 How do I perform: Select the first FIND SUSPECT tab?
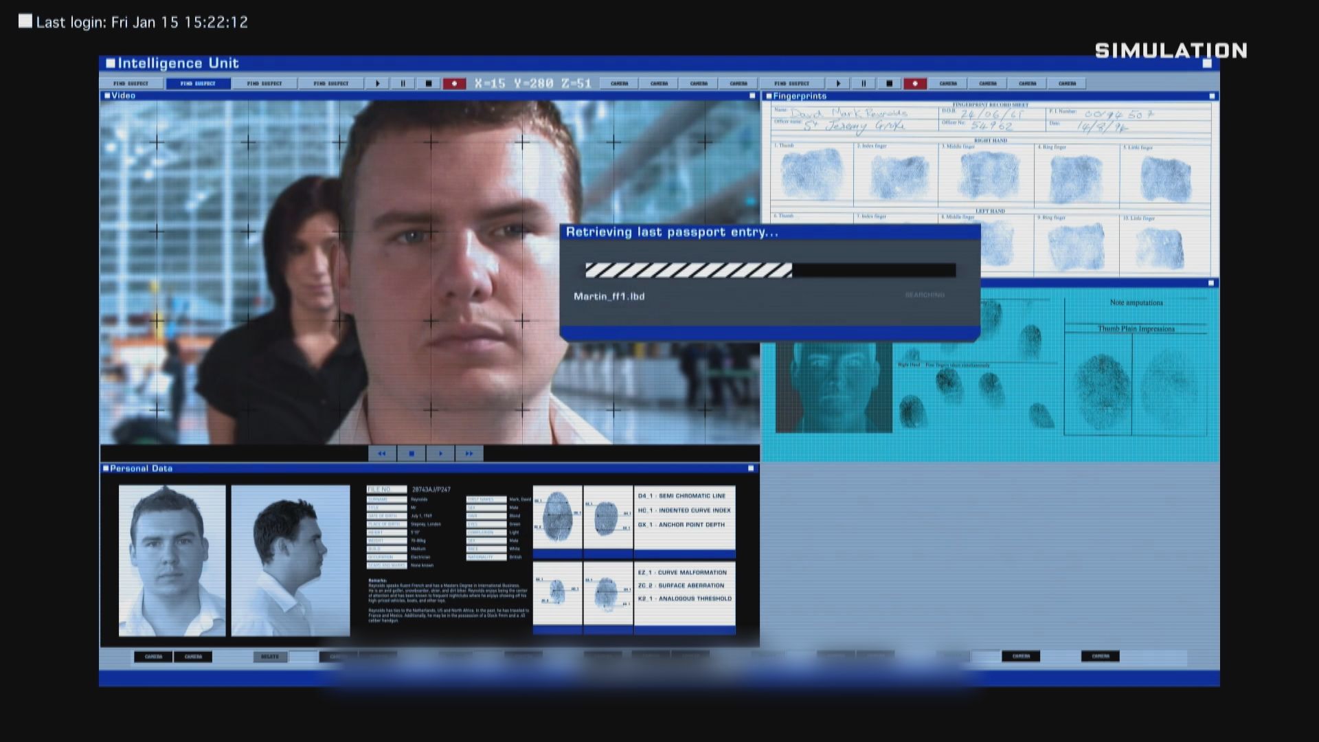131,84
